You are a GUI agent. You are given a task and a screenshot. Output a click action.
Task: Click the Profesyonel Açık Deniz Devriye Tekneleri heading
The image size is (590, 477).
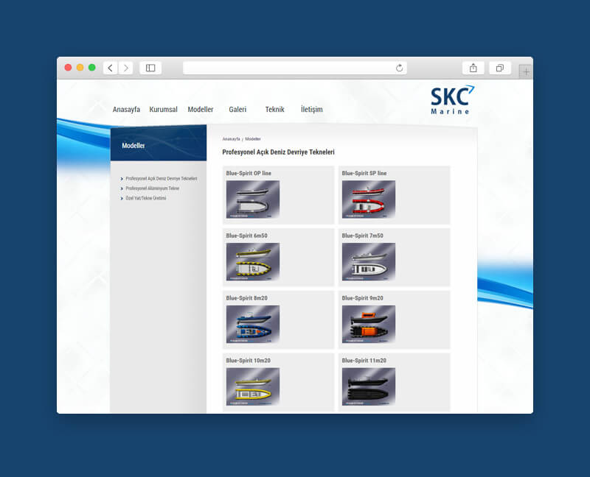coord(279,152)
